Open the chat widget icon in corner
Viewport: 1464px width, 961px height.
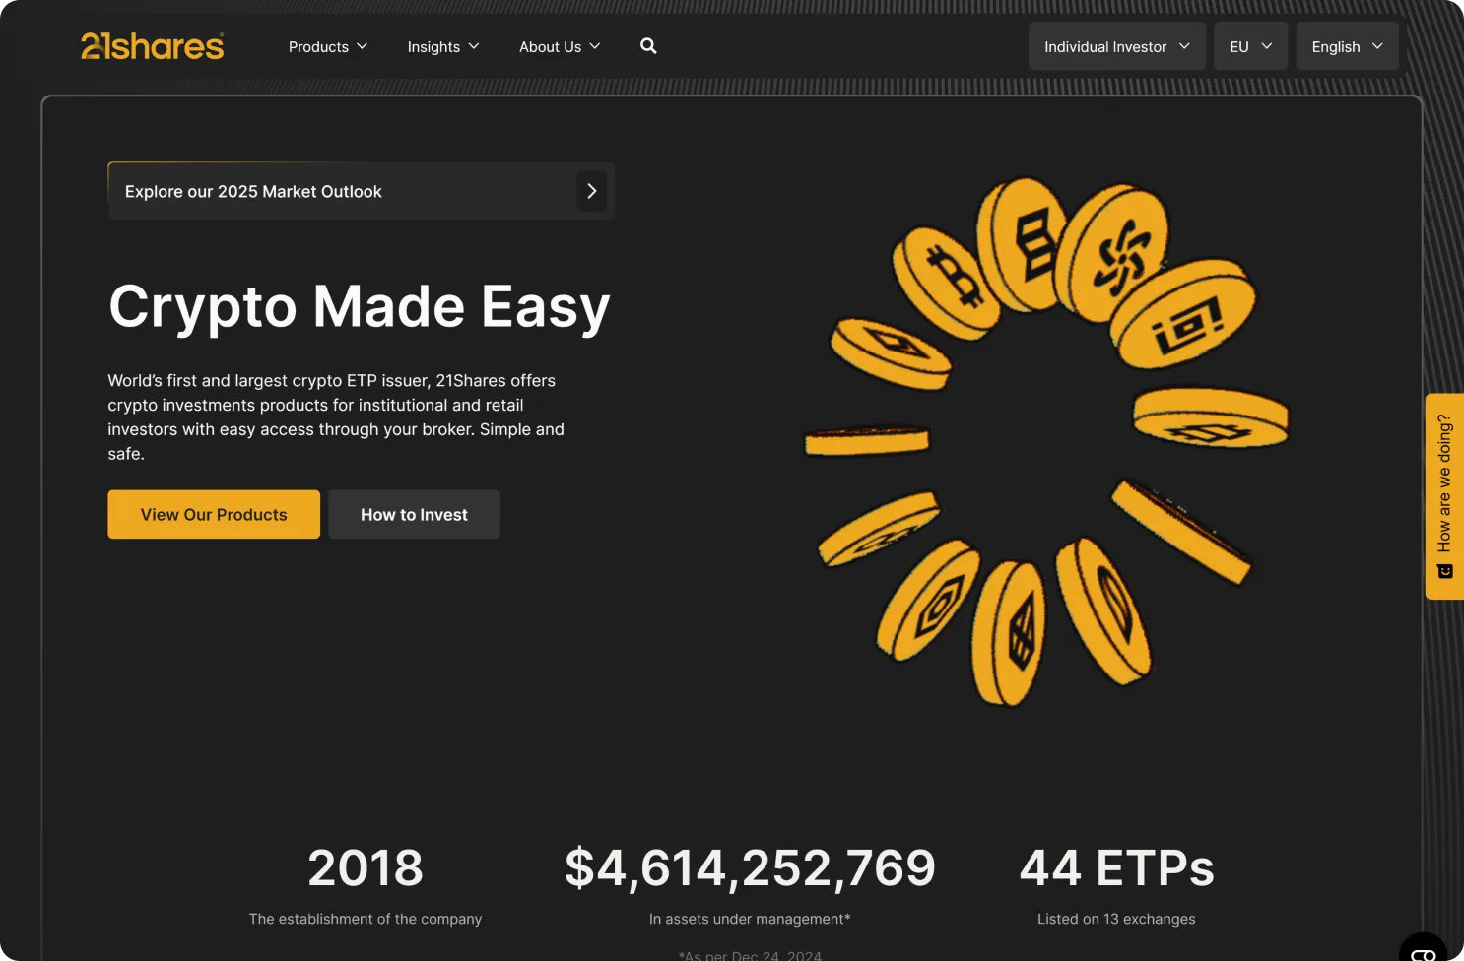coord(1424,951)
